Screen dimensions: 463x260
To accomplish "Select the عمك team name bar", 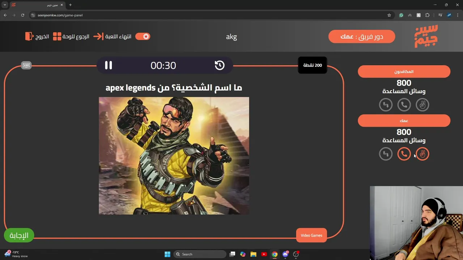I will click(404, 121).
